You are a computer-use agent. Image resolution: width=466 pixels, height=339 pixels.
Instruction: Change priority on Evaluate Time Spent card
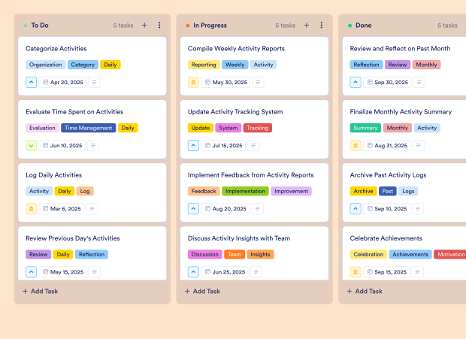32,146
